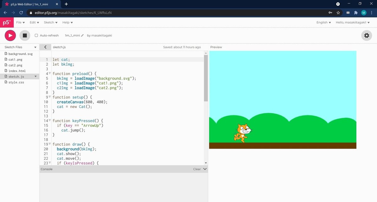
Task: Open Chrome three-dot menu
Action: click(372, 13)
